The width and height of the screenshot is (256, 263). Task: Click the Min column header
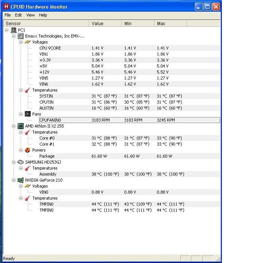[x=138, y=23]
